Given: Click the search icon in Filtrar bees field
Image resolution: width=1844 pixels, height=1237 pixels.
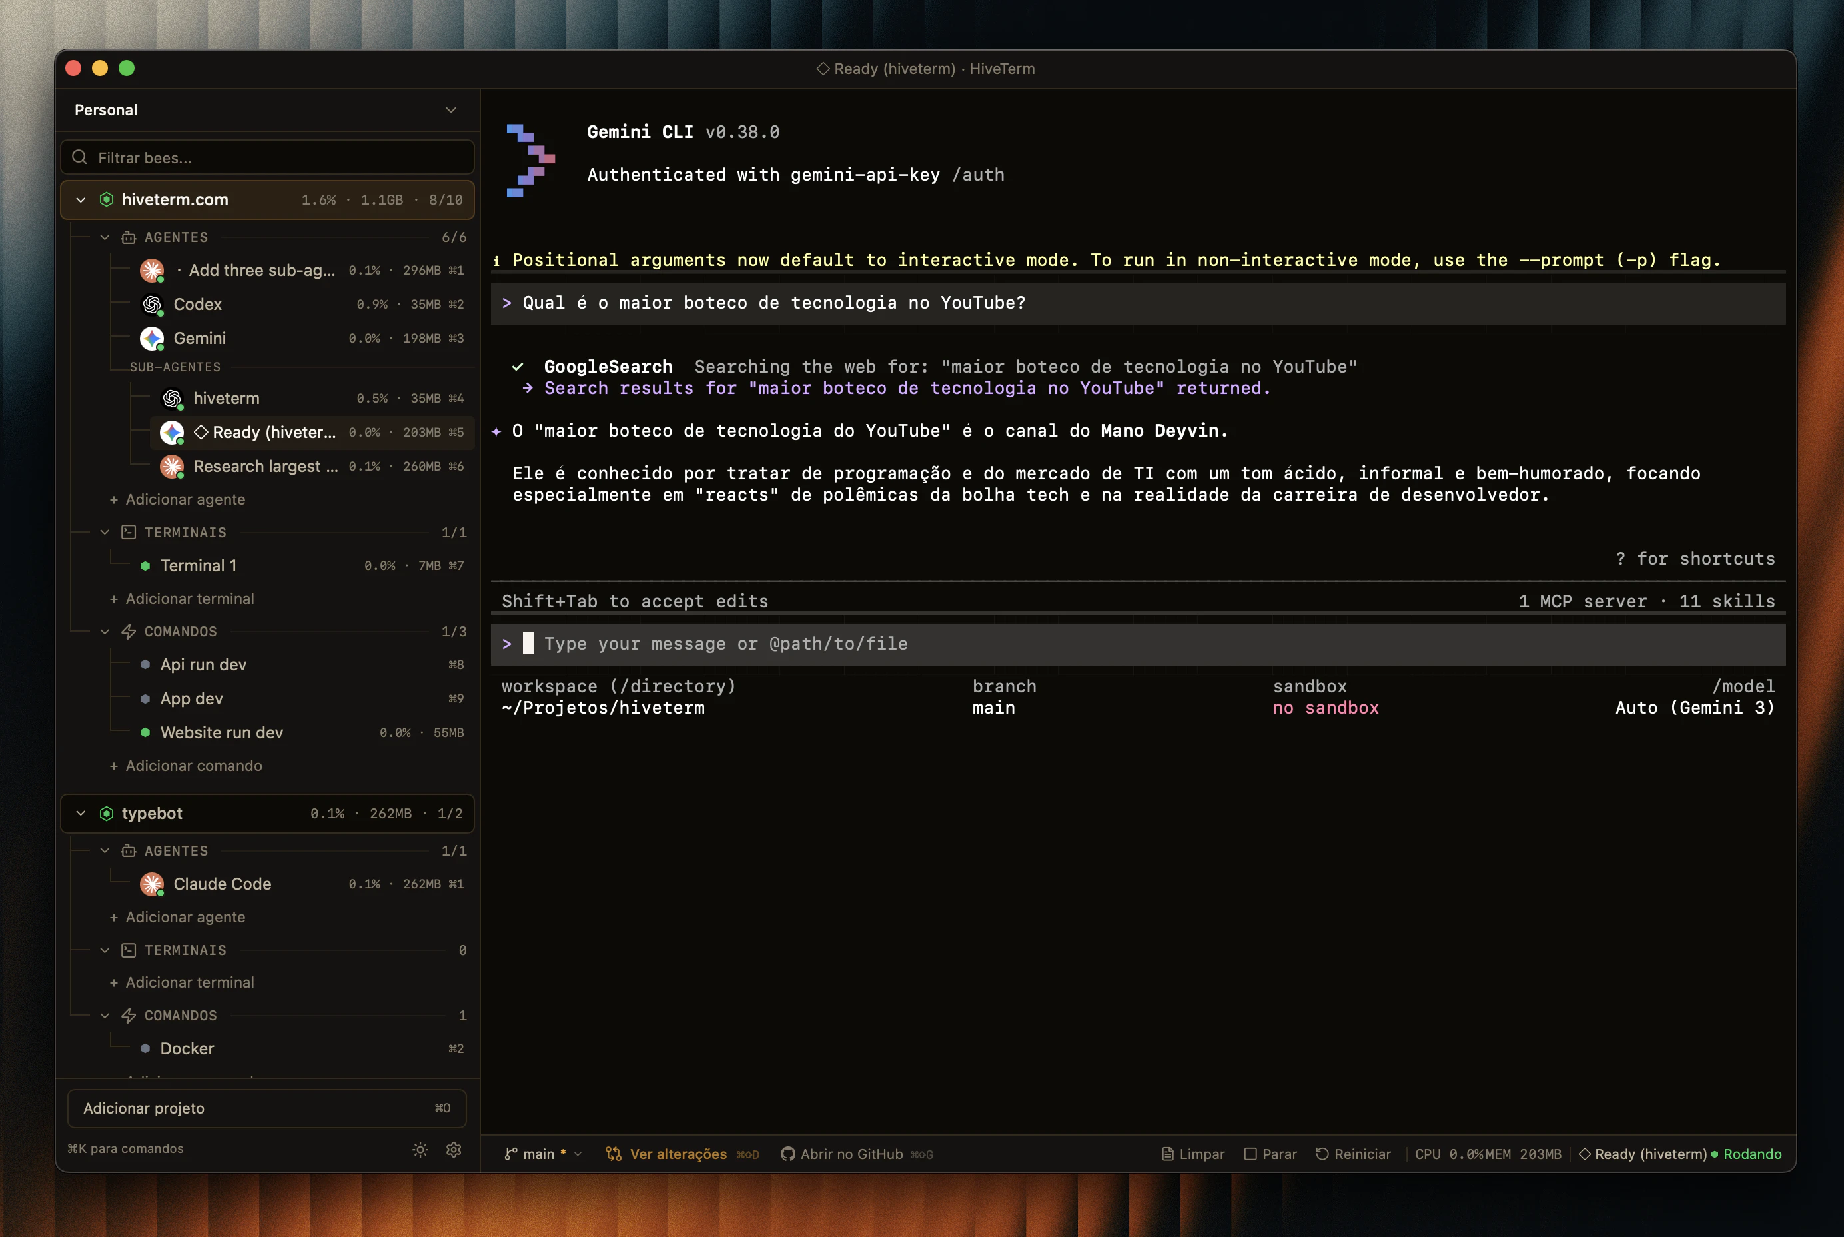Looking at the screenshot, I should (80, 157).
